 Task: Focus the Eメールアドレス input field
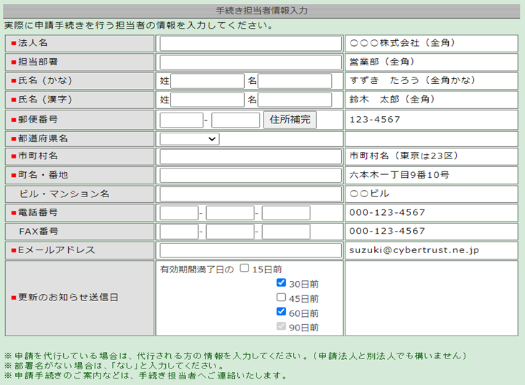250,250
